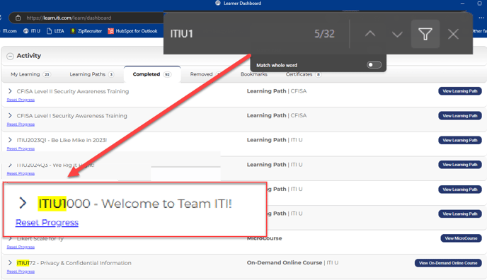The width and height of the screenshot is (487, 280).
Task: Click View On-Demand Online Course button
Action: 448,263
